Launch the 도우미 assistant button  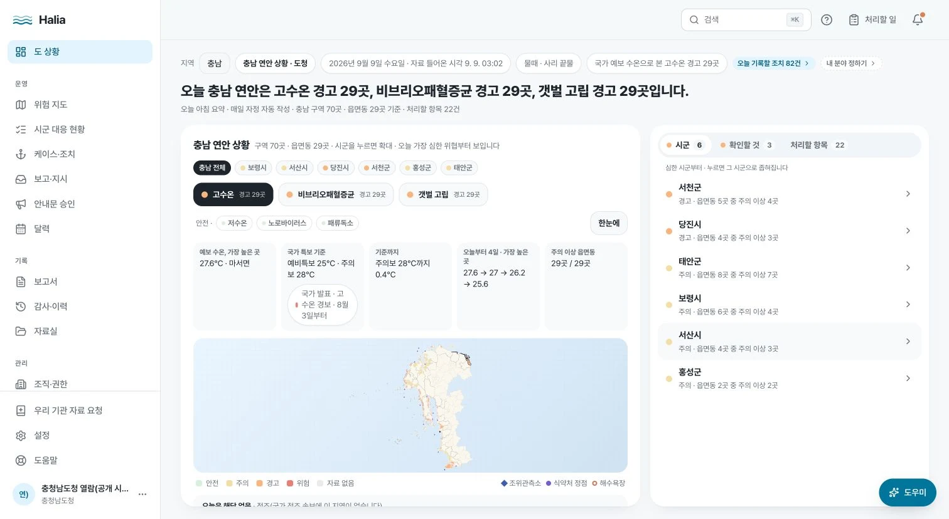908,492
